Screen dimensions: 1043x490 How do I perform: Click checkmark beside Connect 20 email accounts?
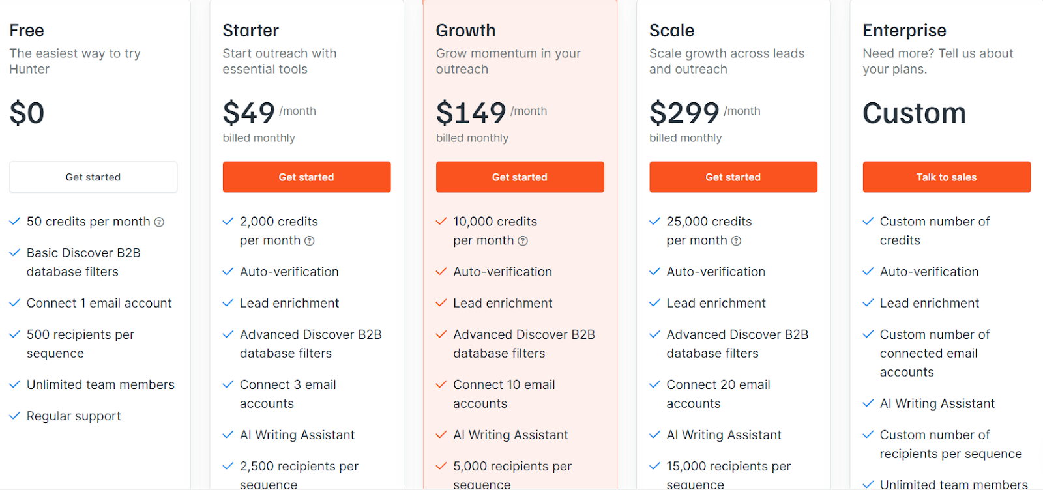click(x=654, y=384)
